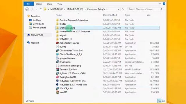
Task: Select the VirtualBox-4.2.0-80737-Win icon
Action: point(57,81)
